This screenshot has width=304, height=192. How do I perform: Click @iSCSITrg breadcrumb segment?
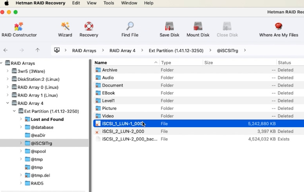click(x=228, y=51)
